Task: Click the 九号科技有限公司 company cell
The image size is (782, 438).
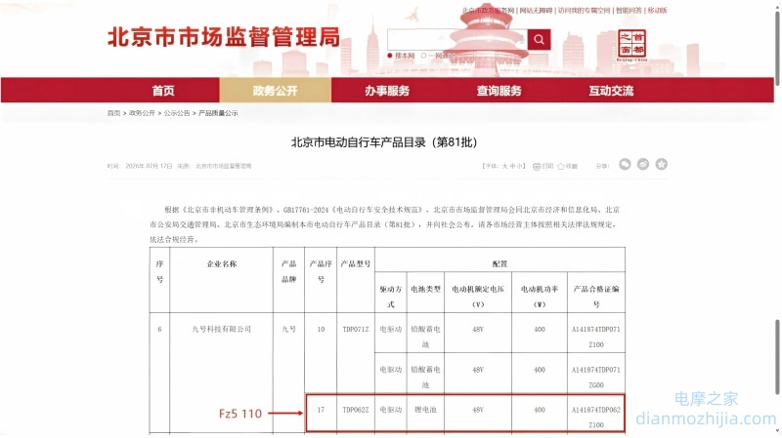Action: point(222,329)
